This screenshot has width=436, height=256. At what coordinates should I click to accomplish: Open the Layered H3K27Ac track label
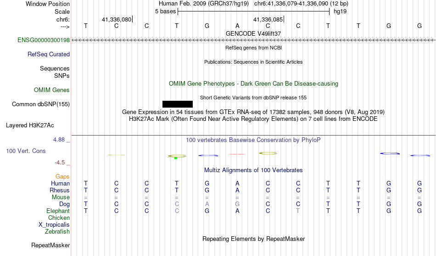coord(30,125)
